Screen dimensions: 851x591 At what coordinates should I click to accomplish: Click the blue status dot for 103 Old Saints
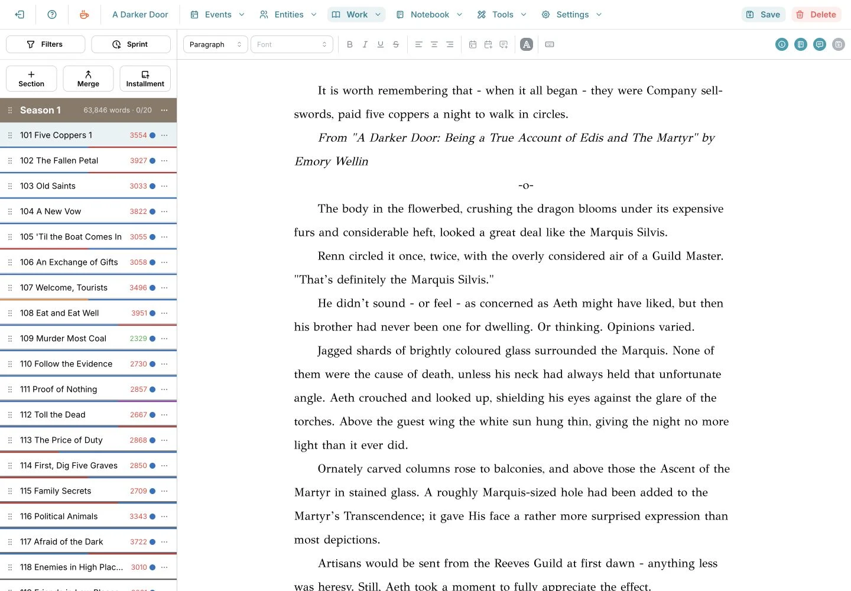click(152, 186)
